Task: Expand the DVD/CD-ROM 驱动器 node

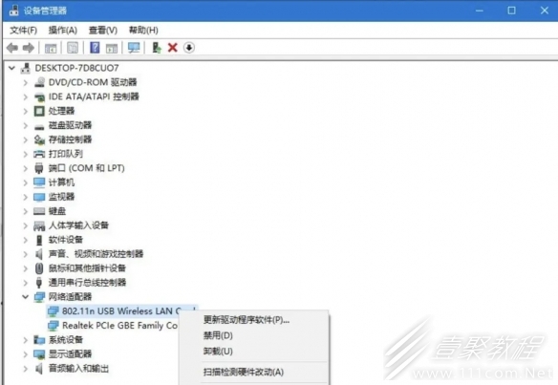Action: click(x=25, y=82)
